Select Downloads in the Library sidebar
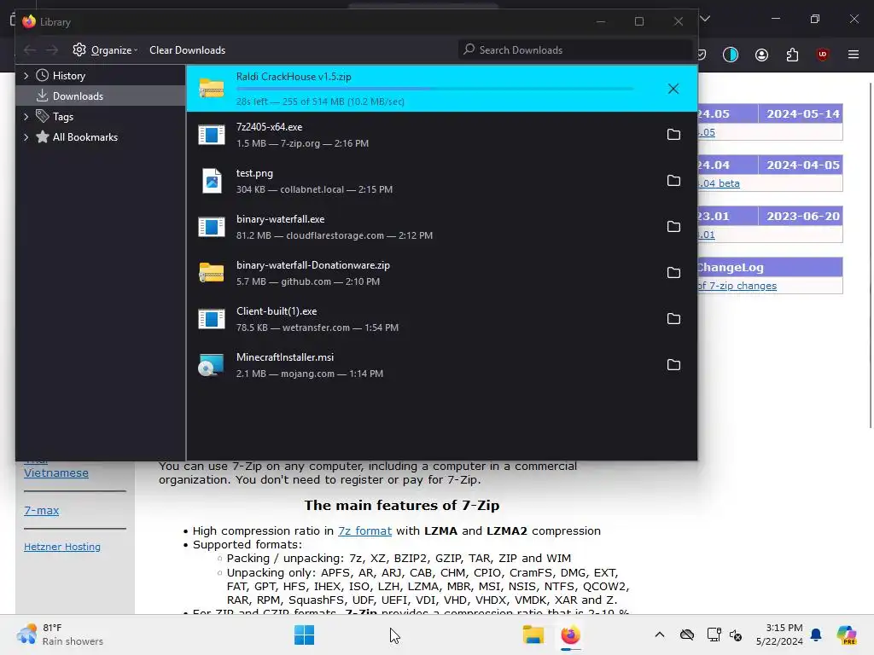 pos(101,96)
